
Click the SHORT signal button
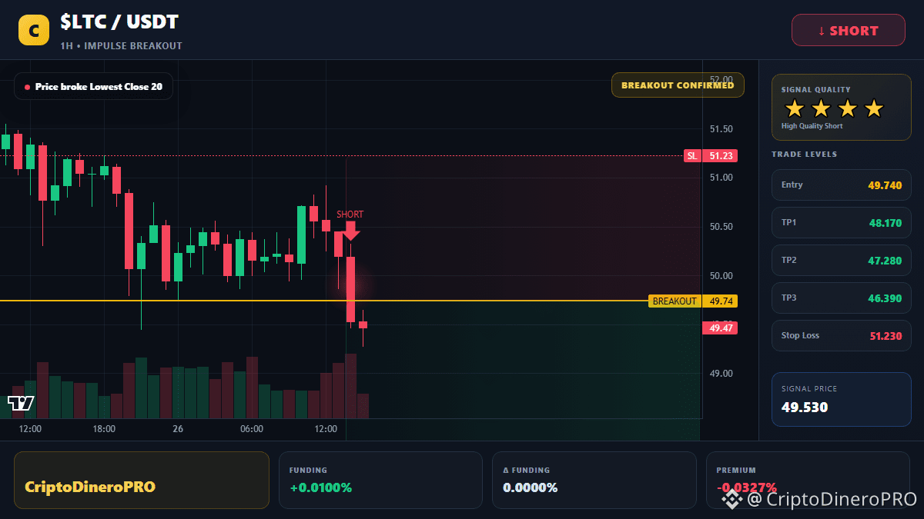pos(849,31)
